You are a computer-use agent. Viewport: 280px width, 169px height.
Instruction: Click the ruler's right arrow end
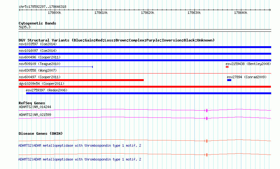click(270, 10)
